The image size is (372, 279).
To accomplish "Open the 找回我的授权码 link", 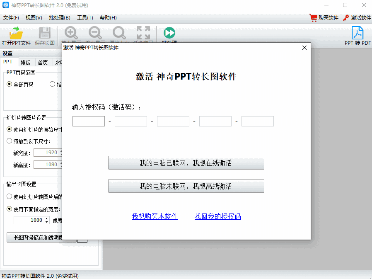I will point(218,216).
